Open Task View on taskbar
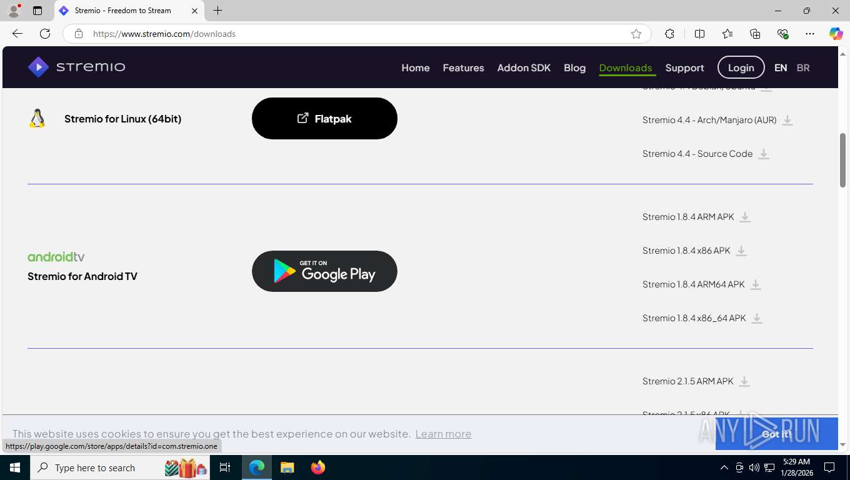Viewport: 850px width, 480px height. [x=225, y=467]
